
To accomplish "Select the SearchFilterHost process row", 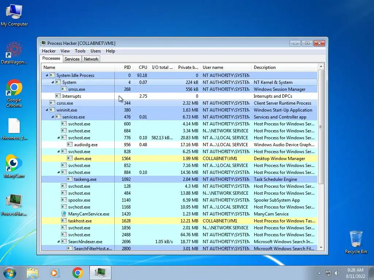I will coord(179,248).
